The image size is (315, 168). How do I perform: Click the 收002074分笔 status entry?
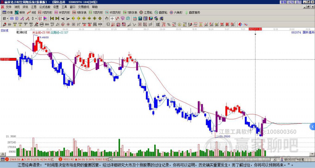(292, 159)
